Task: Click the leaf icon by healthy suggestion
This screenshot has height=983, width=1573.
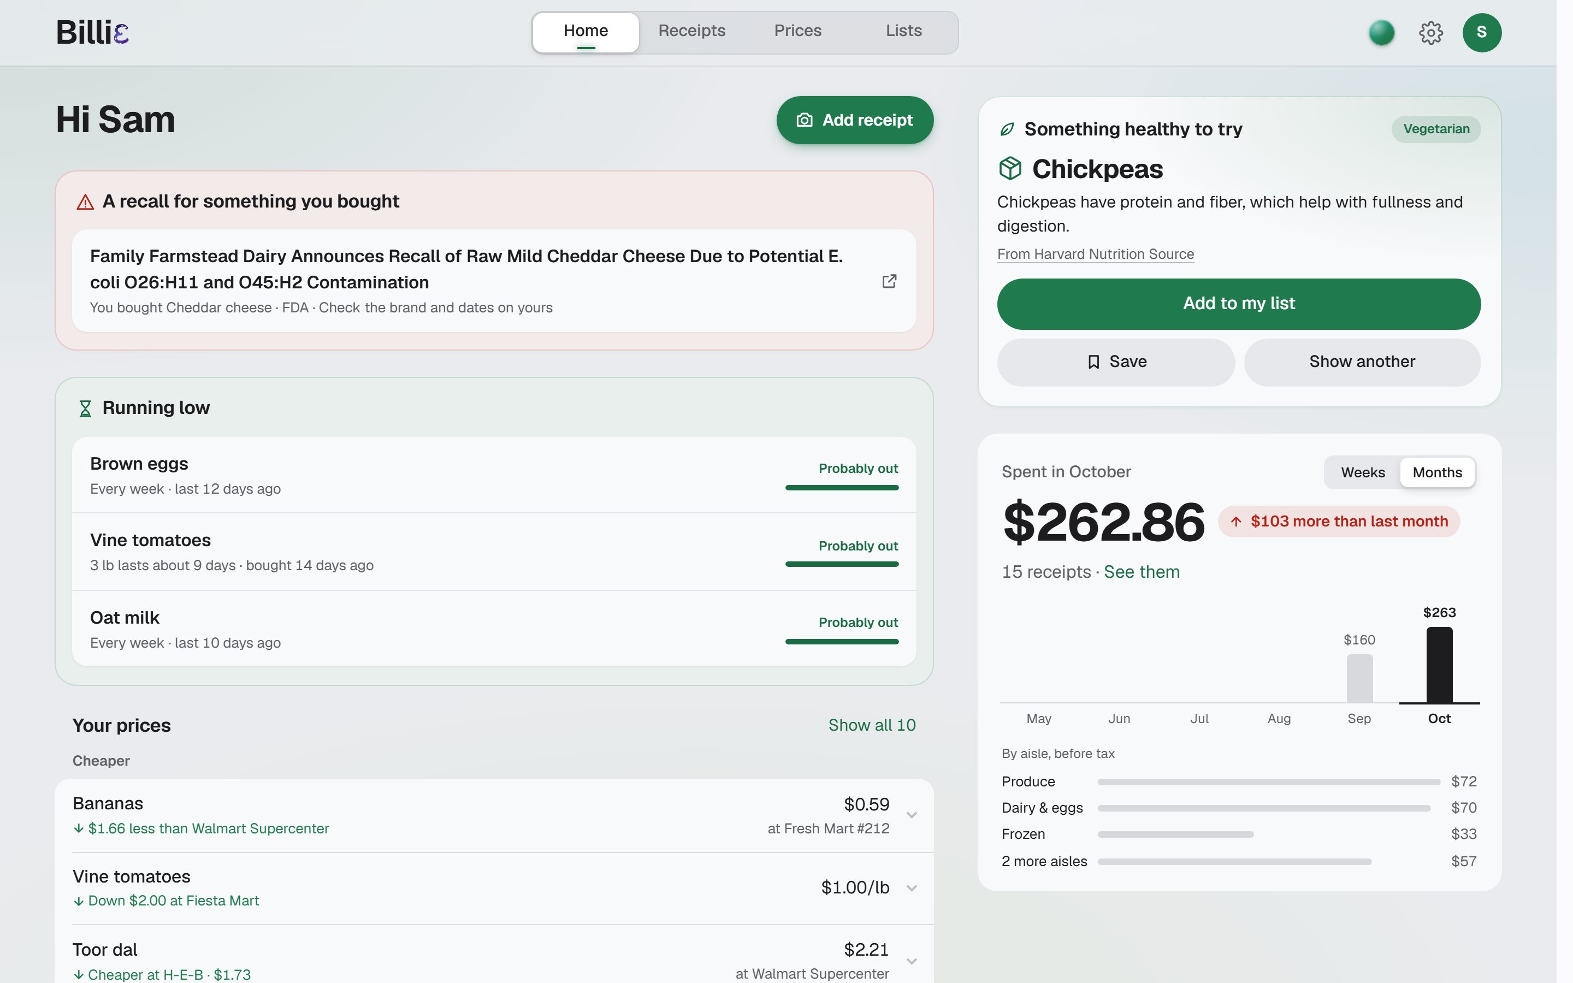Action: (1007, 129)
